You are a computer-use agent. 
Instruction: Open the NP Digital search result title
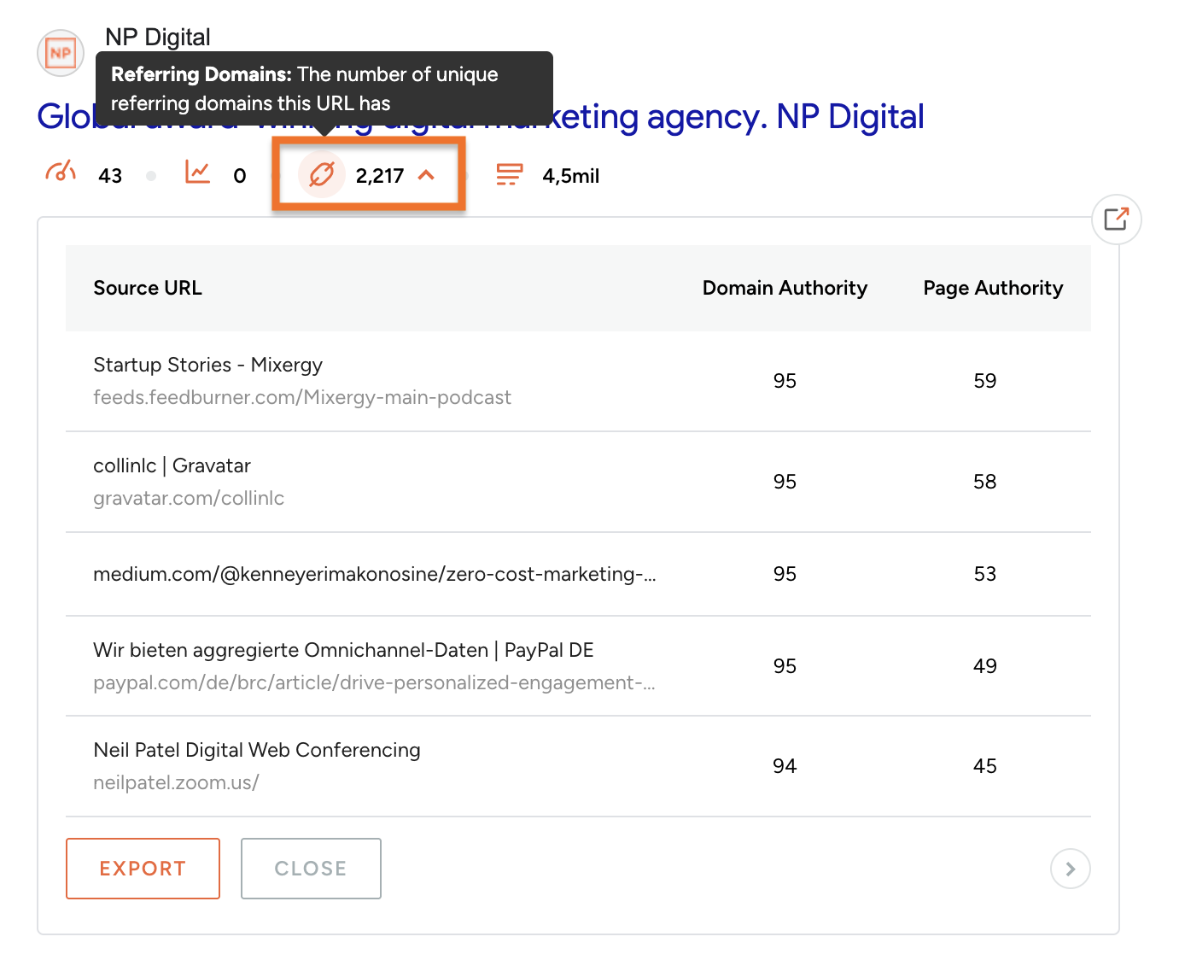(481, 117)
